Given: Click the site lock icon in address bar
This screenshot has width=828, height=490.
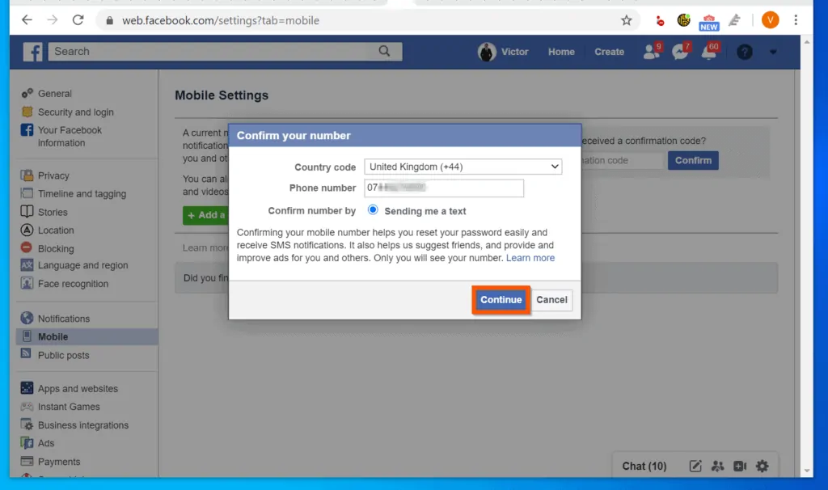Looking at the screenshot, I should pos(109,20).
